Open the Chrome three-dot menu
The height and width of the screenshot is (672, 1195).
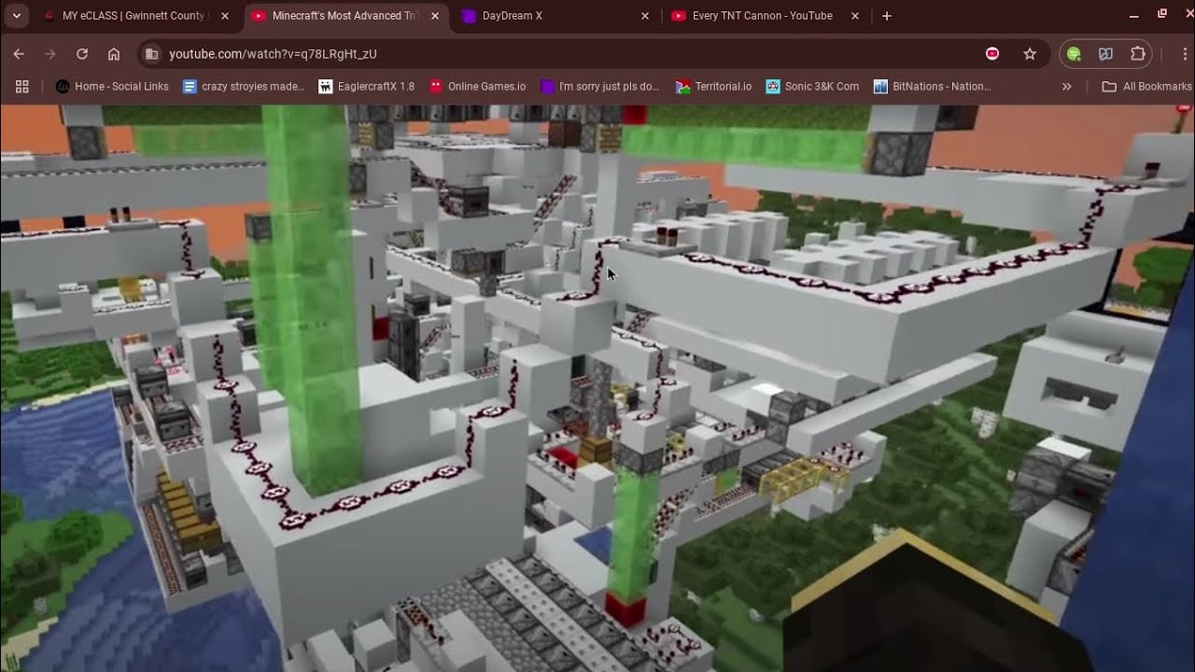coord(1185,54)
